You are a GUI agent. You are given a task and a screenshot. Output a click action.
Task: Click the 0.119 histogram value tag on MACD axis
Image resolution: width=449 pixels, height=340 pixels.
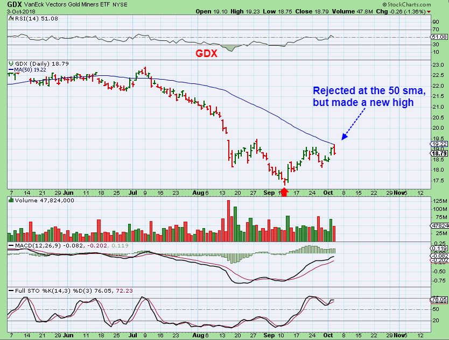point(440,249)
